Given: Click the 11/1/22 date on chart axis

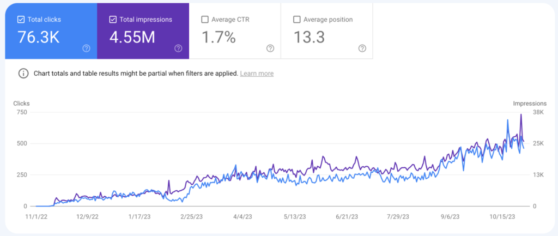Looking at the screenshot, I should 37,216.
